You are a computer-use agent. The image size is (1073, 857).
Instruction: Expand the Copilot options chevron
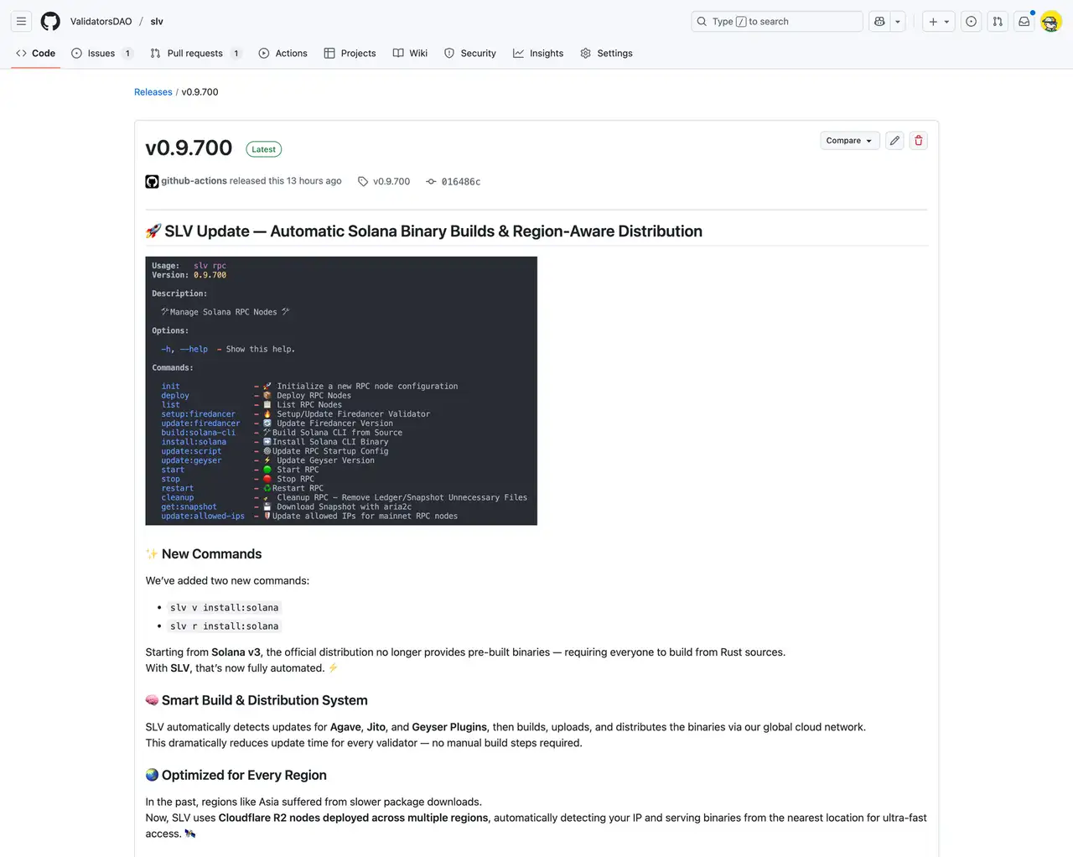click(897, 21)
